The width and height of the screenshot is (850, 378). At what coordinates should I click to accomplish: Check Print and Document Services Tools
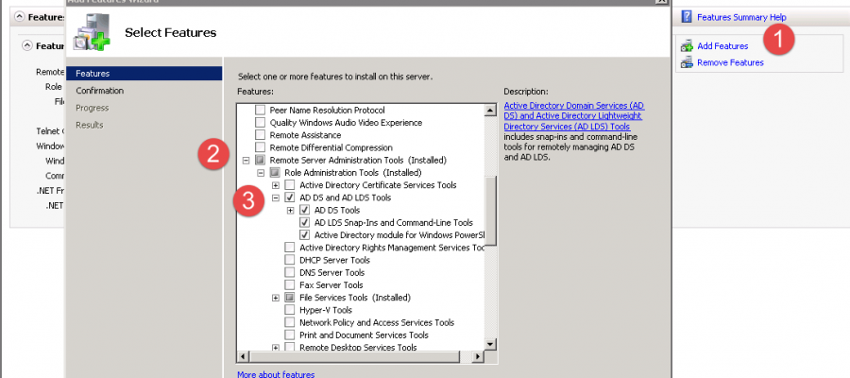(290, 335)
